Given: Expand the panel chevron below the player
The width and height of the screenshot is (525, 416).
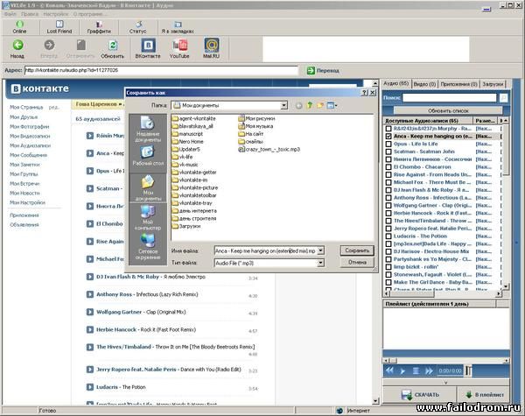Looking at the screenshot, I should click(x=445, y=382).
